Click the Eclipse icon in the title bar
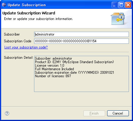 4,5
